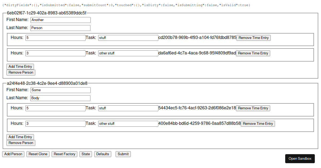
Task: Remove the 'stuff' time entry for Some Body
Action: tap(253, 108)
